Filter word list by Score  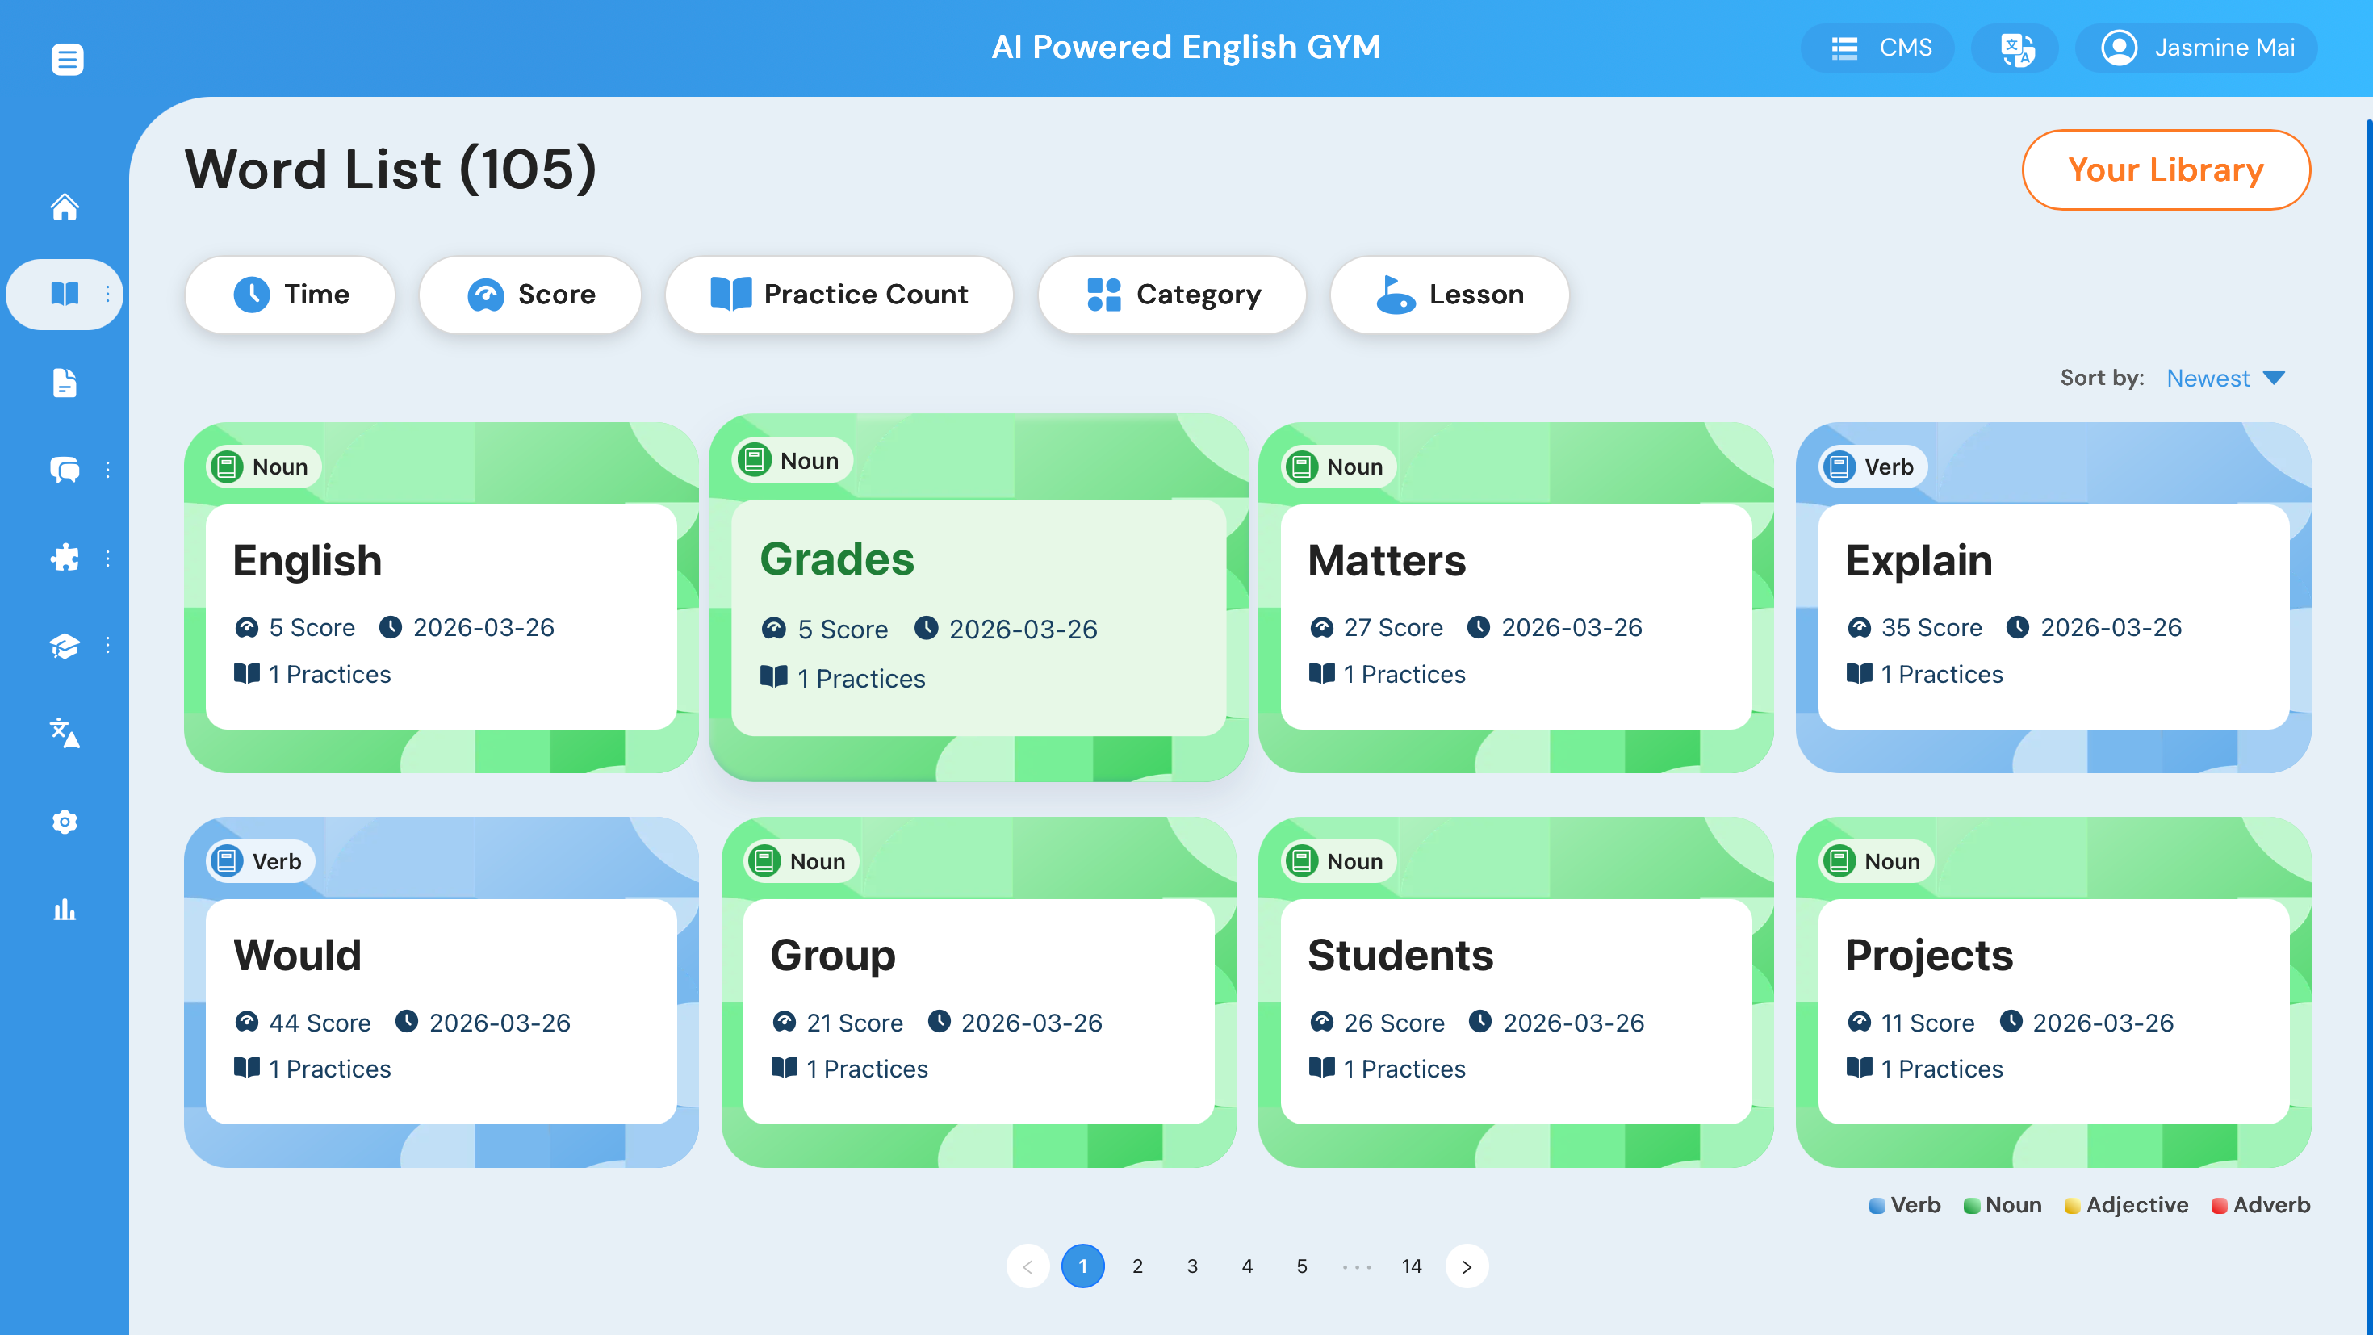[x=529, y=295]
